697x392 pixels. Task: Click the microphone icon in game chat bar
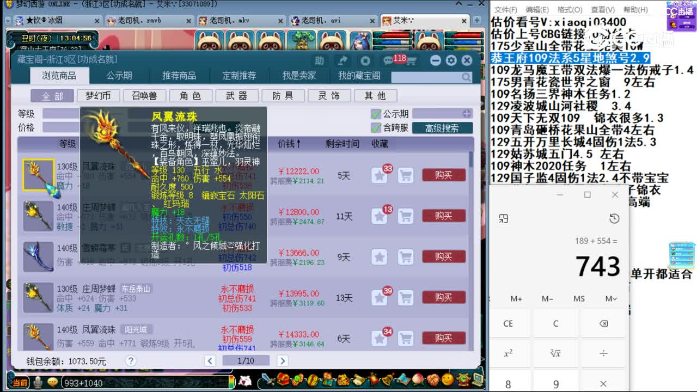38,383
